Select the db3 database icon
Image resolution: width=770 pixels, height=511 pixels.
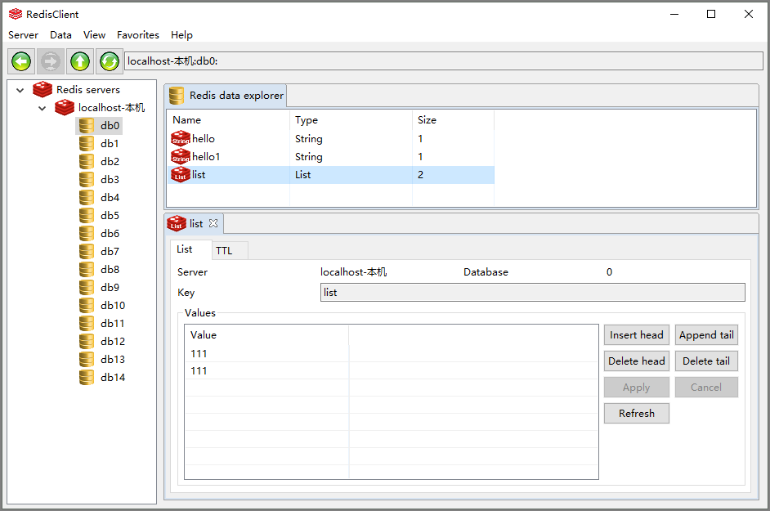tap(87, 180)
